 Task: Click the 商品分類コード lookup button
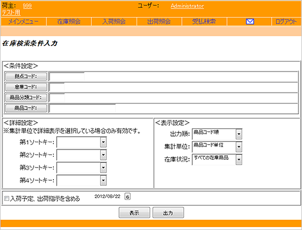(26, 97)
